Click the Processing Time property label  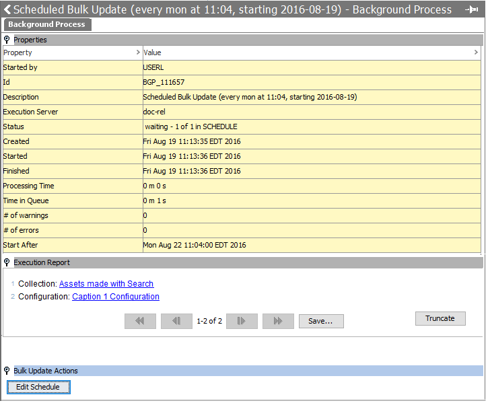[29, 186]
